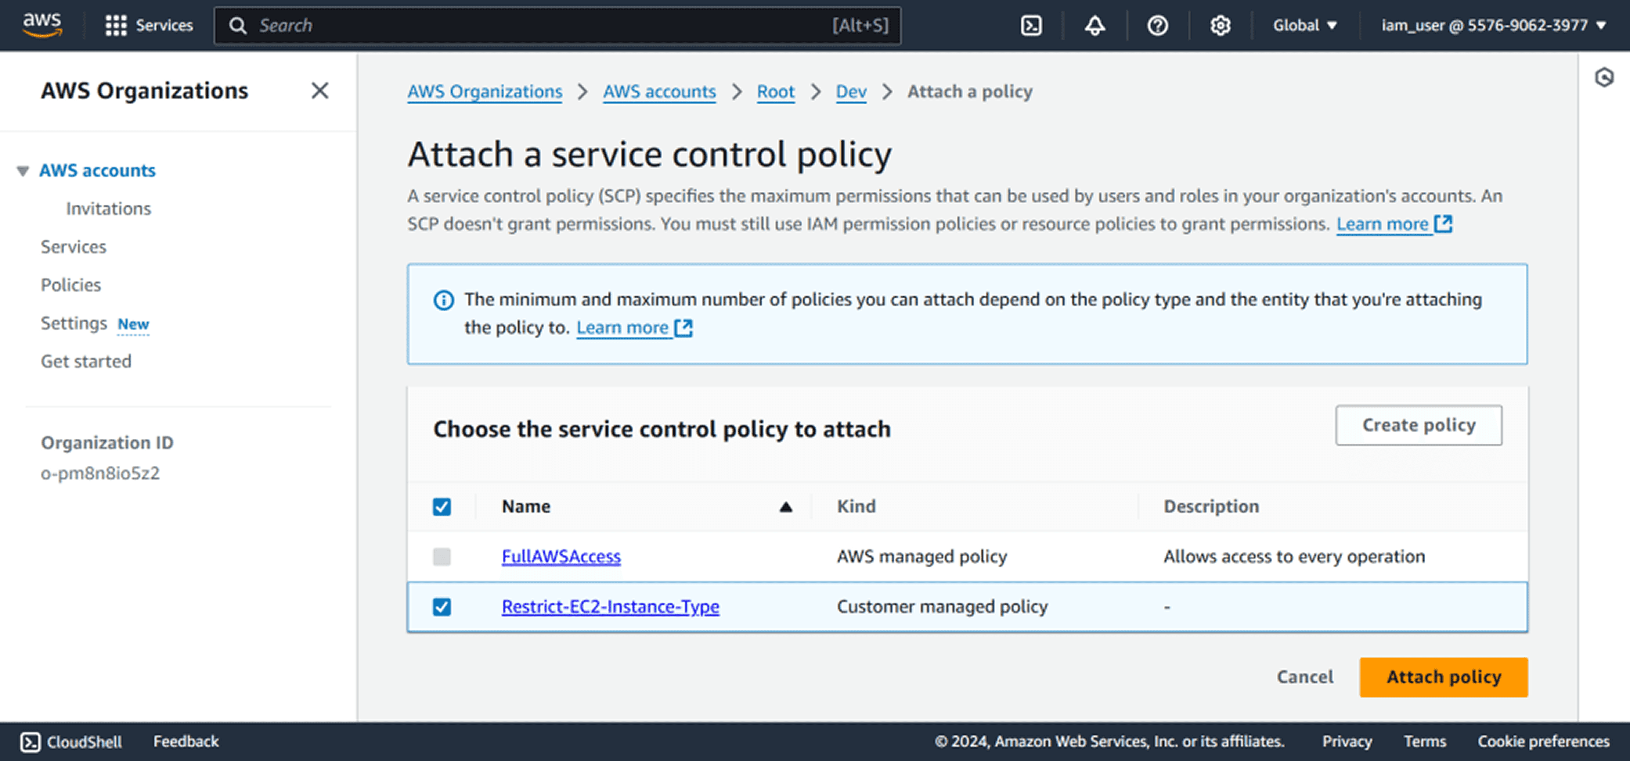Open the settings gear icon
The width and height of the screenshot is (1630, 761).
(1220, 25)
